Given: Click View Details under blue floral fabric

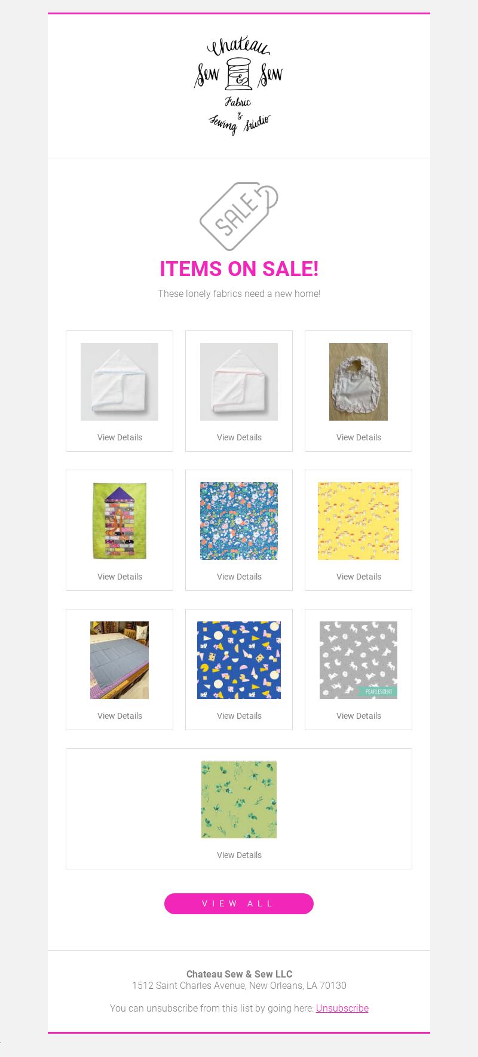Looking at the screenshot, I should pyautogui.click(x=239, y=577).
